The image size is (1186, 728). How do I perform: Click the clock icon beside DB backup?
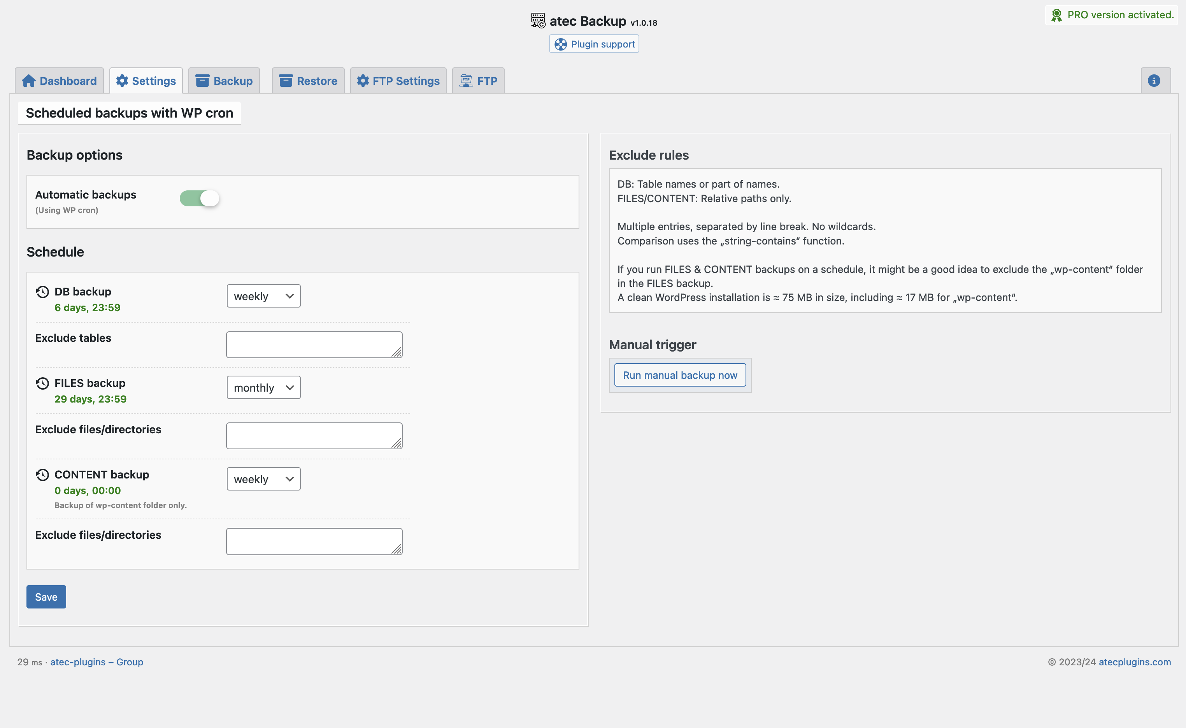coord(42,292)
